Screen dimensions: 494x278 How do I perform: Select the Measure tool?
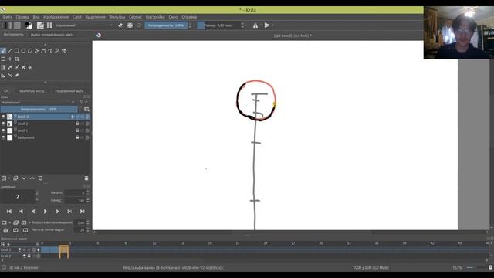[10, 76]
